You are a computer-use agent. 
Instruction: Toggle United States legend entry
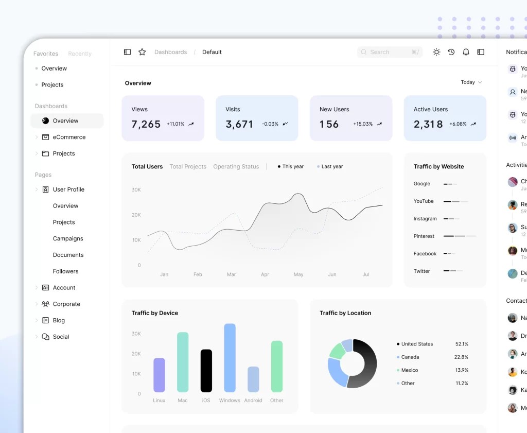[x=415, y=344]
